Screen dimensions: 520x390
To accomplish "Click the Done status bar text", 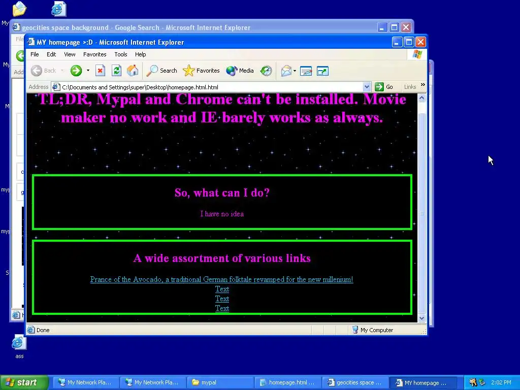I will point(43,330).
